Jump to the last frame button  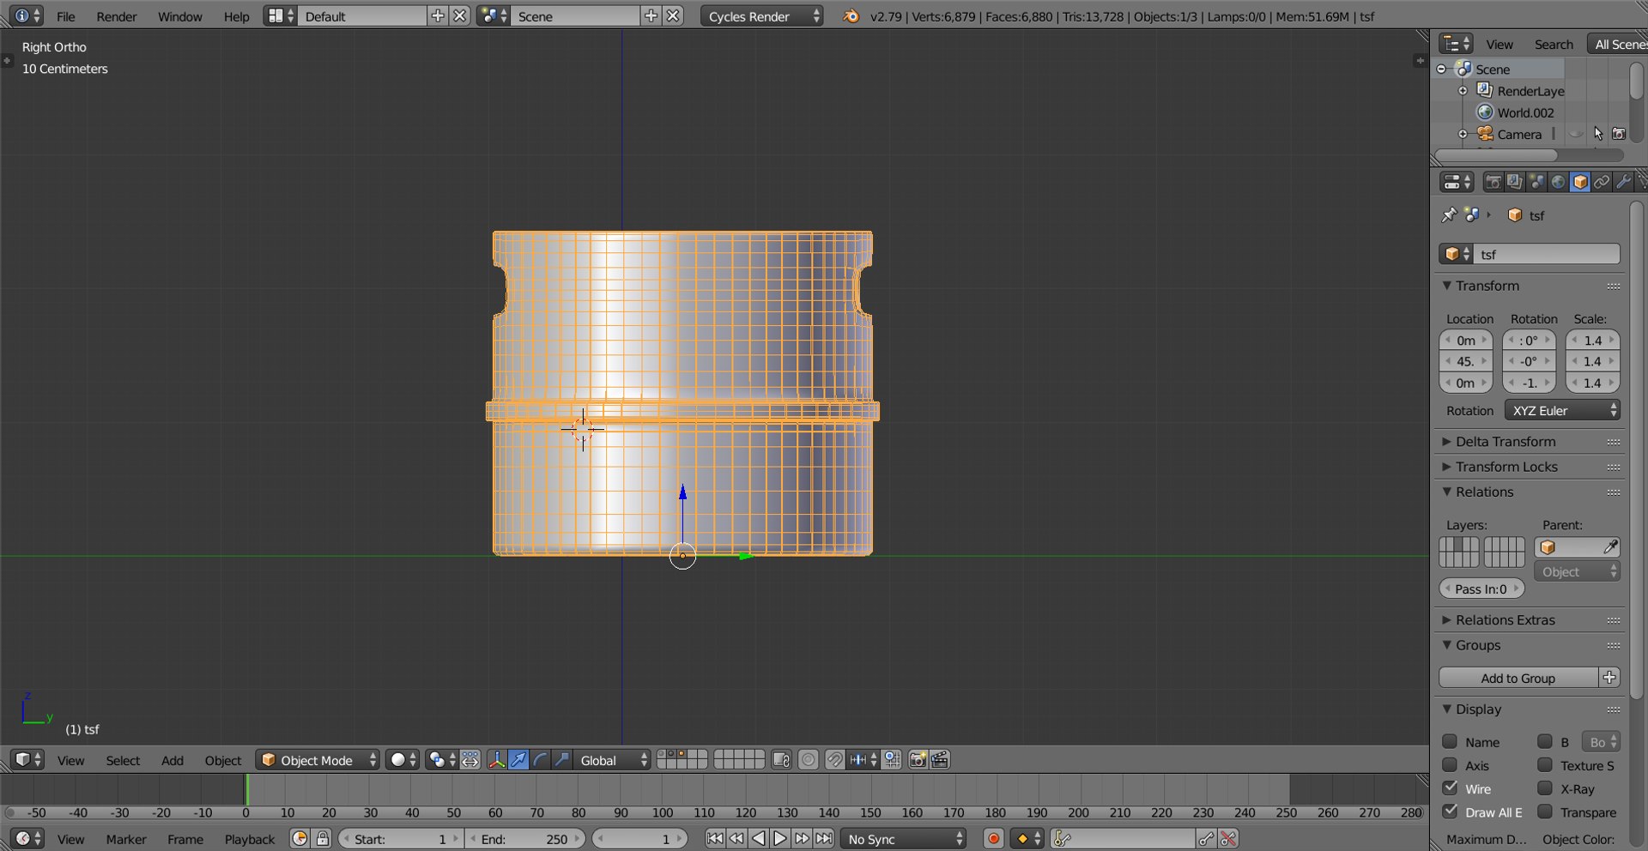824,839
